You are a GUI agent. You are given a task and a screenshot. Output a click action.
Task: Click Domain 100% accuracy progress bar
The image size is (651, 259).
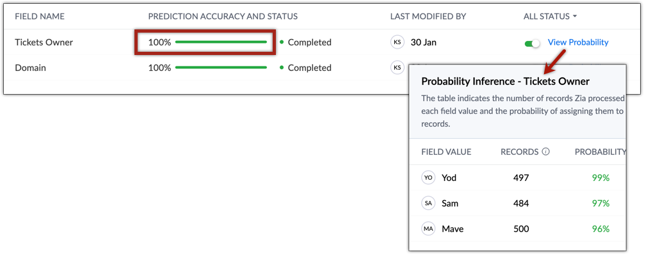coord(221,67)
